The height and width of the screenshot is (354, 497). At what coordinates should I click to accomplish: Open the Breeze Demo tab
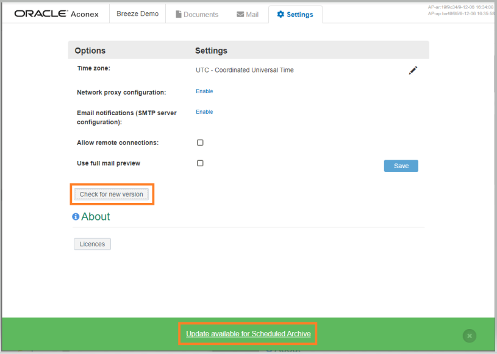coord(138,13)
